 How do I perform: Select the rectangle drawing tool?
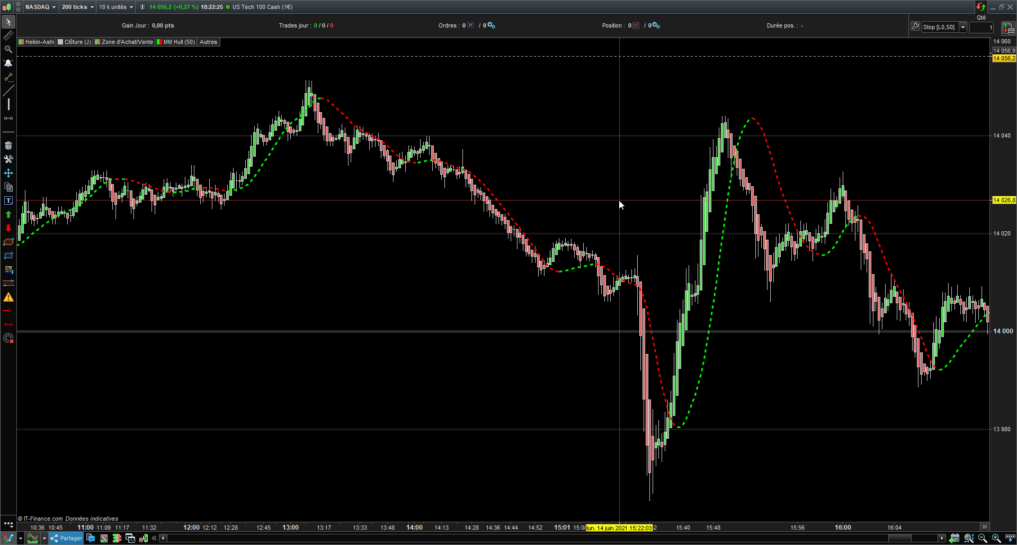pos(8,256)
